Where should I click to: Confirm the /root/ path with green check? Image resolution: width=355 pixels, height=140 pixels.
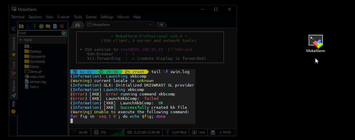[x=64, y=33]
